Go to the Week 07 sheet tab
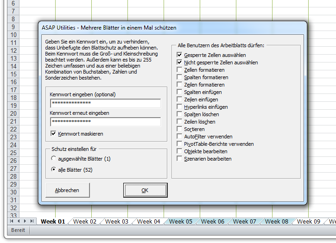Screen dimensions: 336x243 point(245,221)
